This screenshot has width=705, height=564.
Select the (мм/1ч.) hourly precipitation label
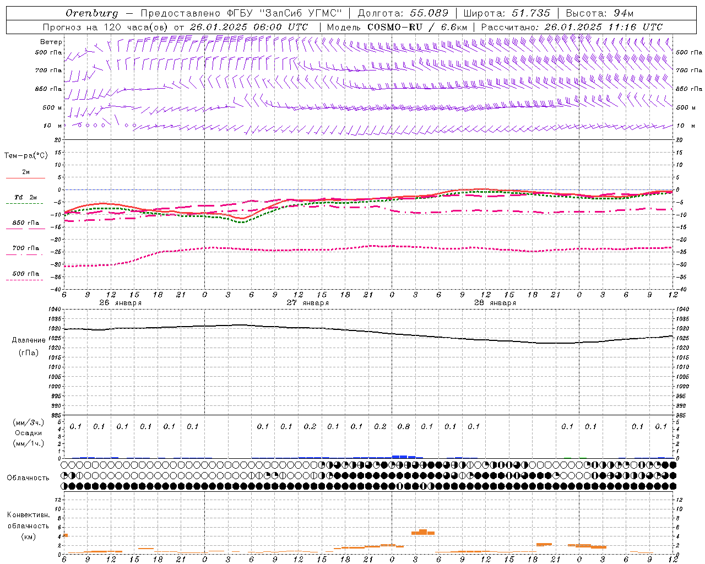(29, 443)
